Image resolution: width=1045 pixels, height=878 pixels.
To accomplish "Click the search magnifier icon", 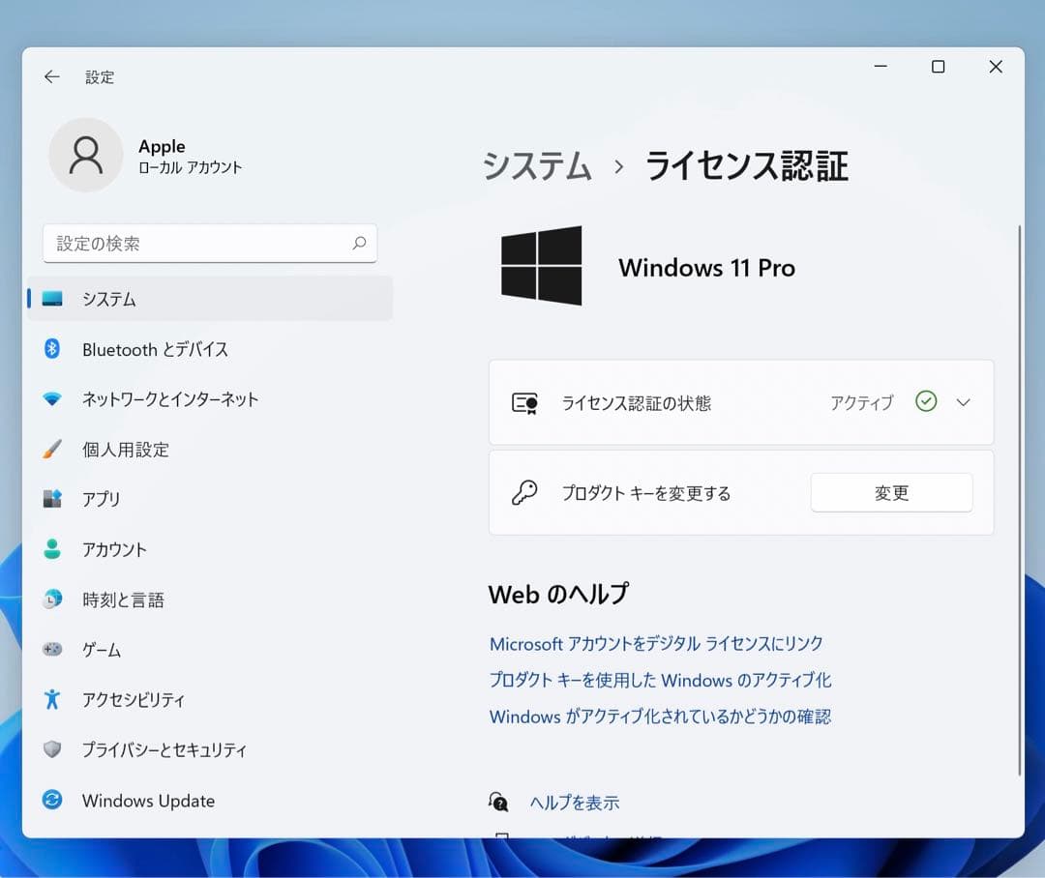I will [359, 244].
